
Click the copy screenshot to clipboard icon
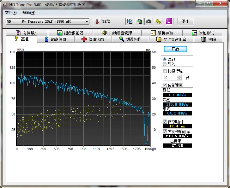tap(139, 21)
